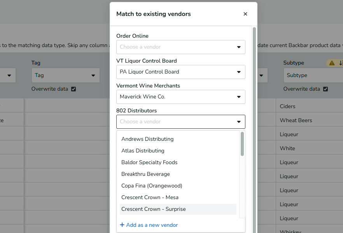Open the Vermont Wine Merchants vendor dropdown
343x233 pixels.
pyautogui.click(x=181, y=97)
